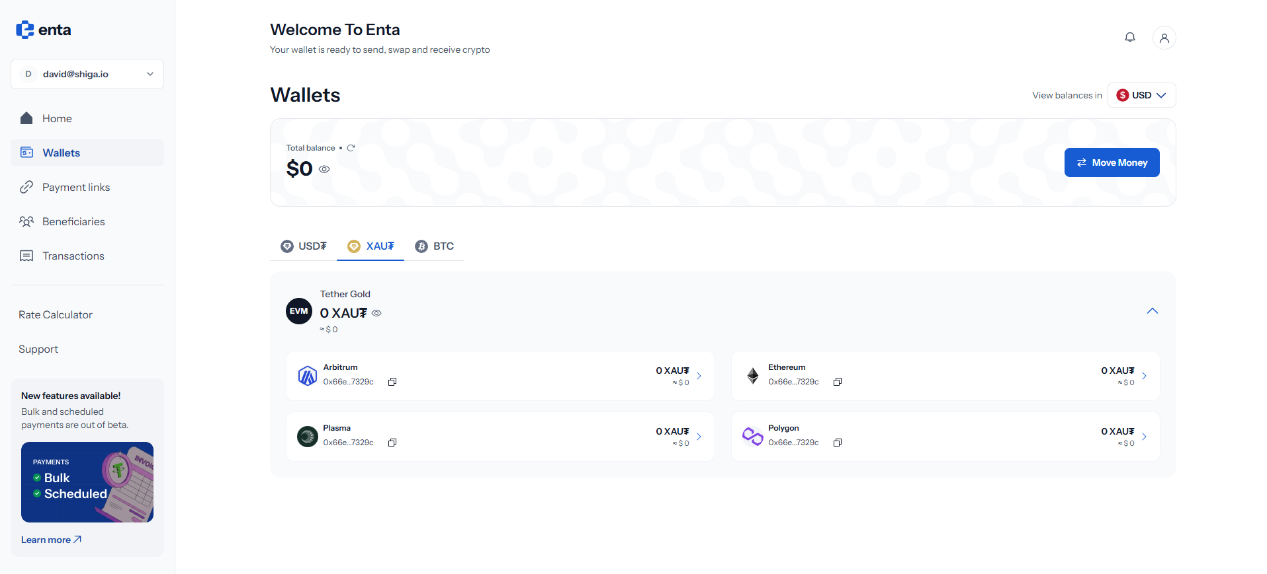Screen dimensions: 1267x574
Task: Open the Ethereum wallet details chevron
Action: click(x=1144, y=376)
